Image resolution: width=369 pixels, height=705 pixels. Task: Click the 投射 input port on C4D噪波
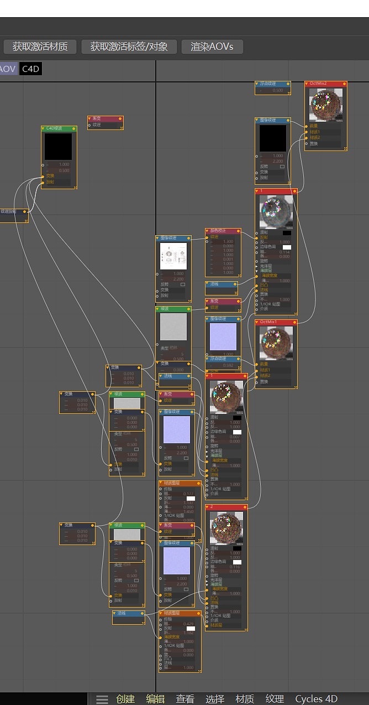(43, 182)
